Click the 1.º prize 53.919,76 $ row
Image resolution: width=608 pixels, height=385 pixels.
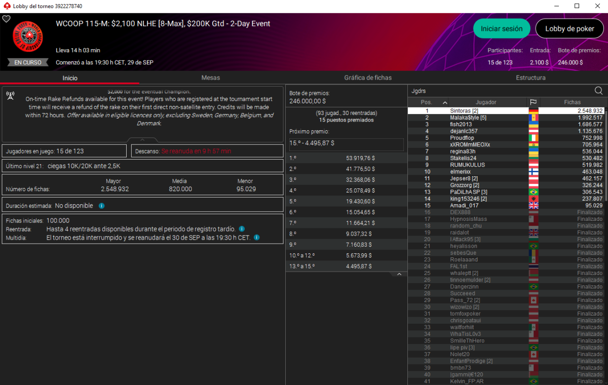pos(347,158)
